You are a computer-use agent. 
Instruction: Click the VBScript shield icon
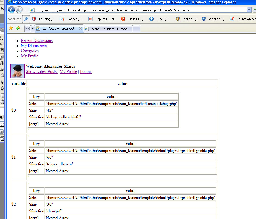[204, 19]
